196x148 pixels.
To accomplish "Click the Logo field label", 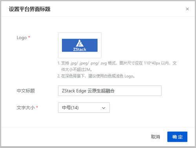I will (x=22, y=38).
